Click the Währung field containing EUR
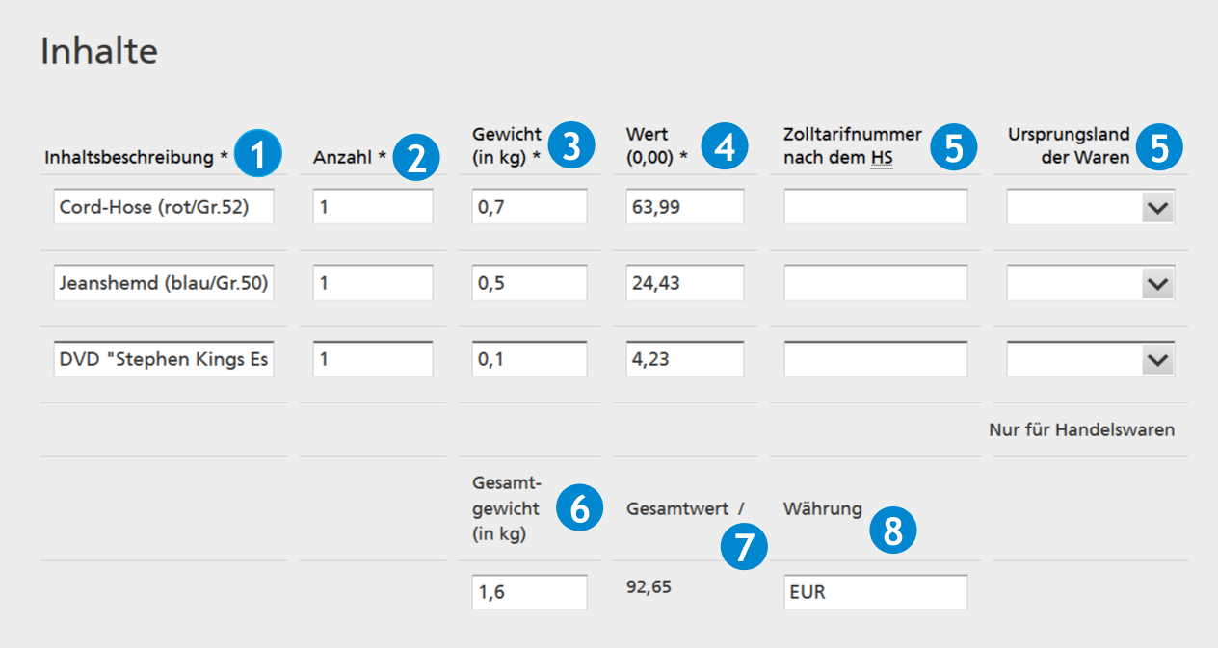The image size is (1218, 648). click(875, 593)
